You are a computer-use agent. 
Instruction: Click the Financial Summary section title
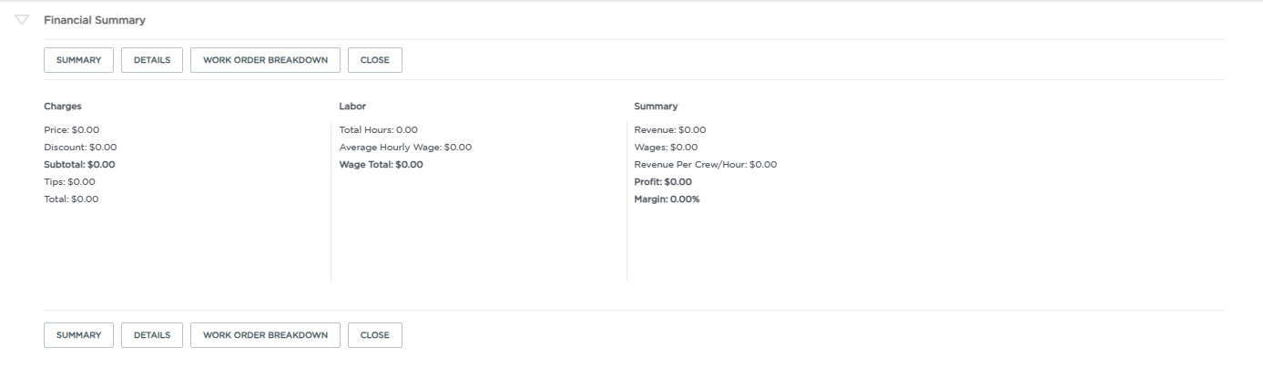click(x=95, y=20)
